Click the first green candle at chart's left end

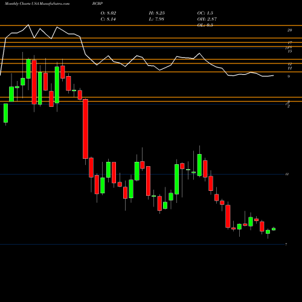5,113
